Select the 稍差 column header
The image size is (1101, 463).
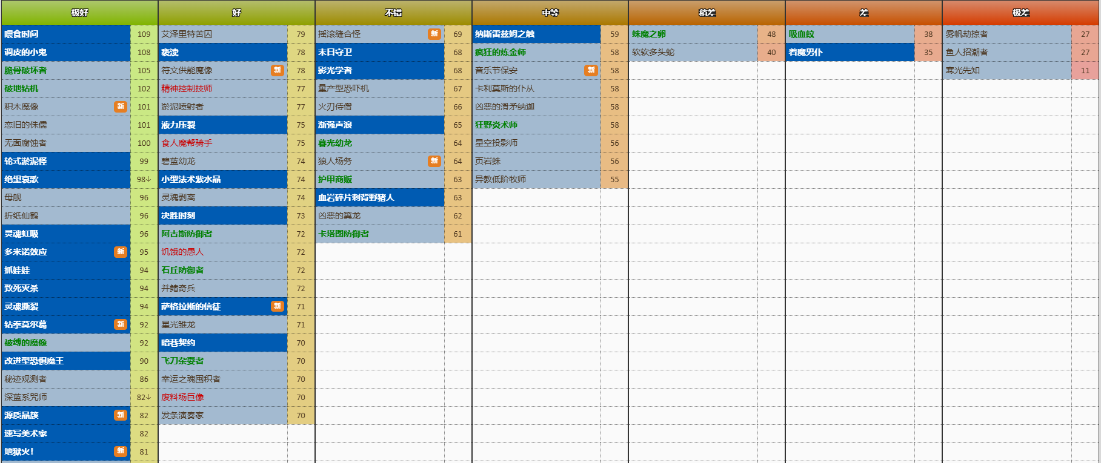tap(707, 13)
